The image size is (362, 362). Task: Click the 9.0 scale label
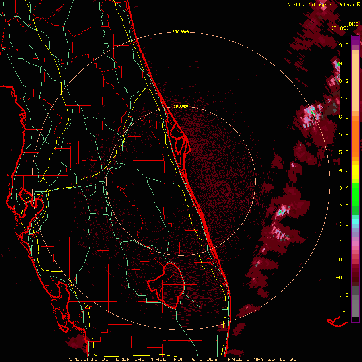point(344,63)
